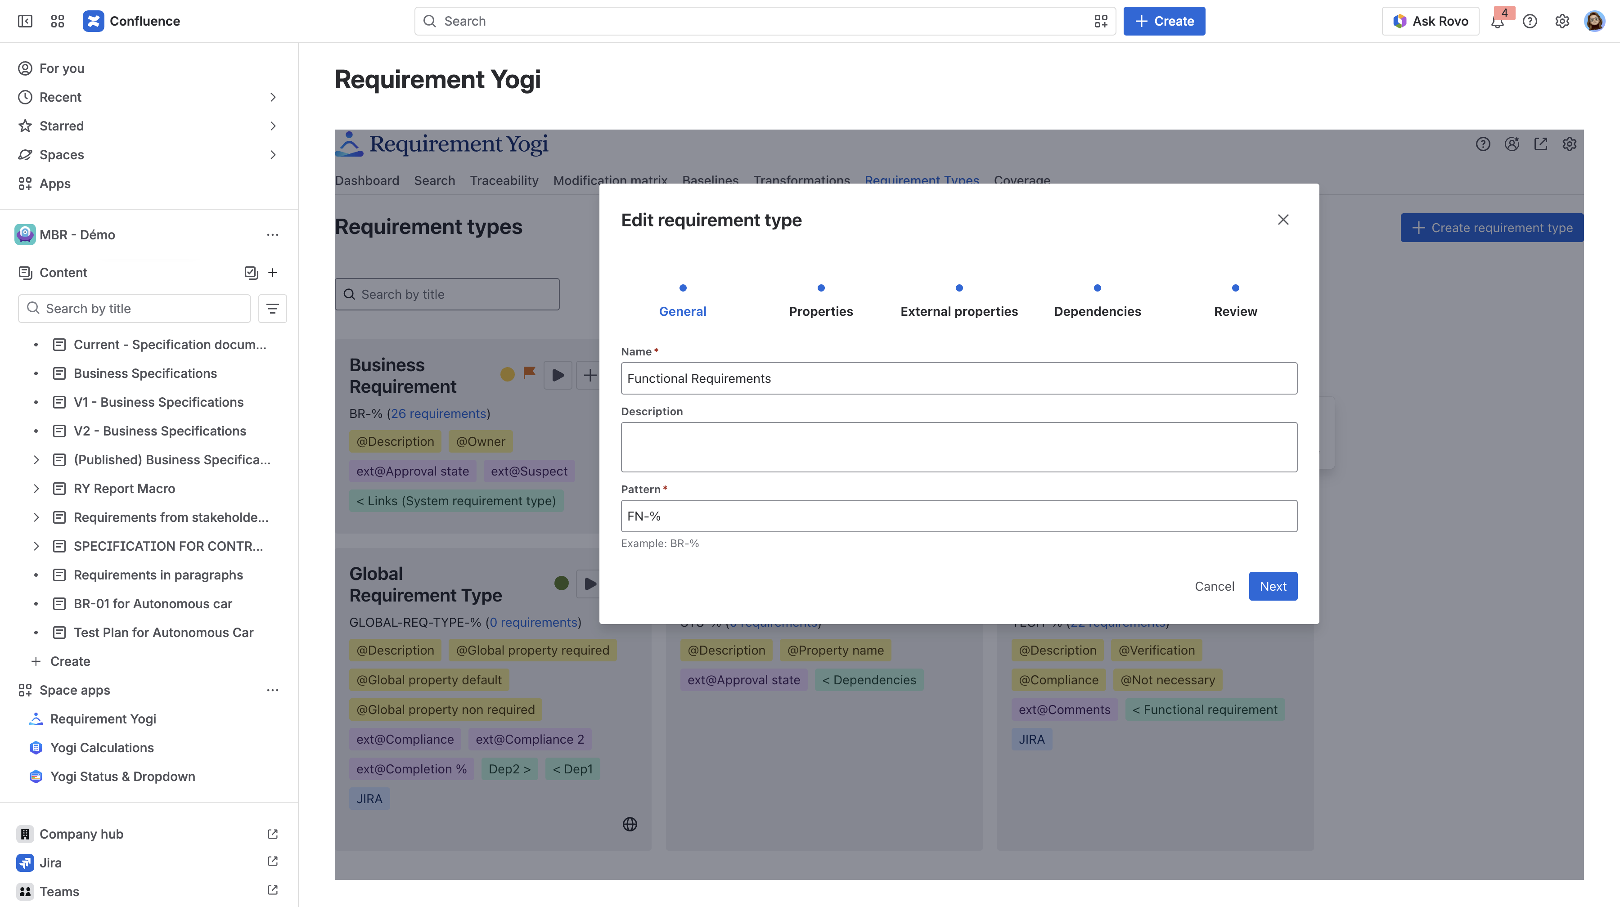
Task: Open Confluence settings gear in top bar
Action: [x=1563, y=22]
